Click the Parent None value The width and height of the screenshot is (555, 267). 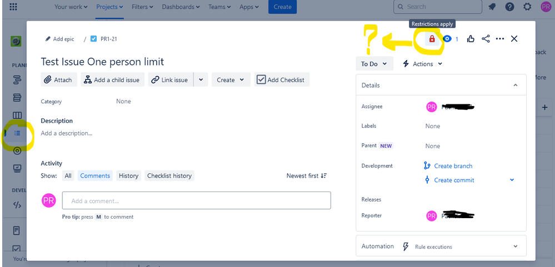(433, 146)
